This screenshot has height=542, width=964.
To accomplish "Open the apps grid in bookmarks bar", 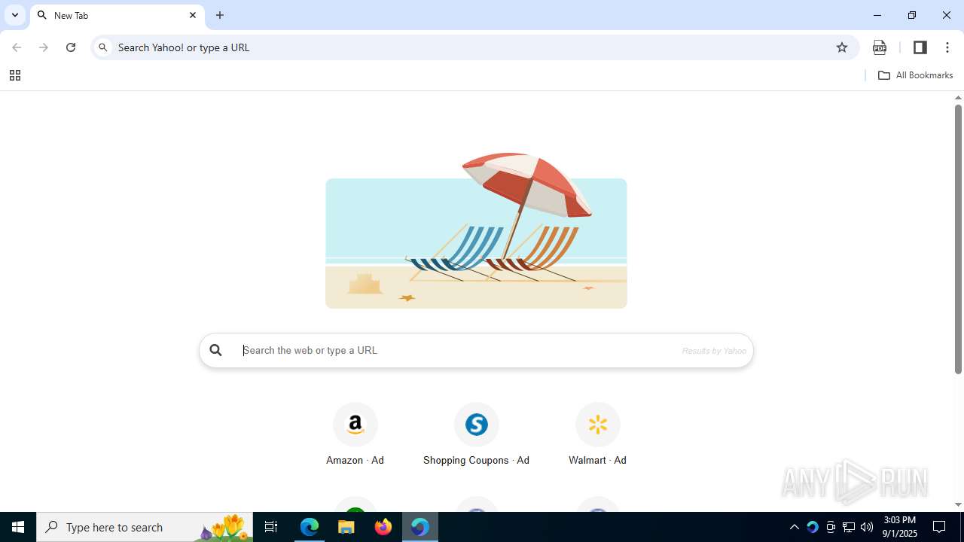I will pyautogui.click(x=14, y=75).
